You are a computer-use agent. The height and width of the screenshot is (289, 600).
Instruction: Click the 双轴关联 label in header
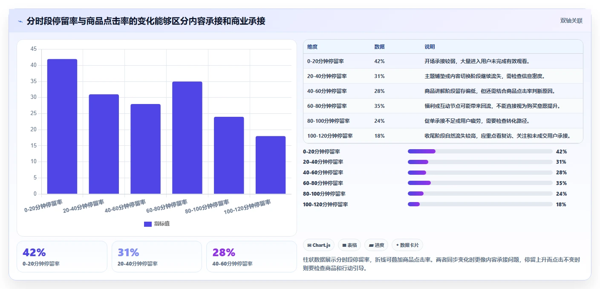(571, 20)
